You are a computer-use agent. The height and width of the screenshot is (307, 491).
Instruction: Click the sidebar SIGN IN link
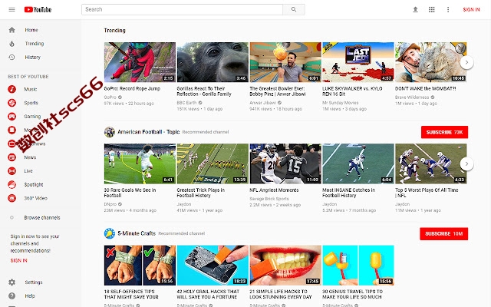[18, 261]
